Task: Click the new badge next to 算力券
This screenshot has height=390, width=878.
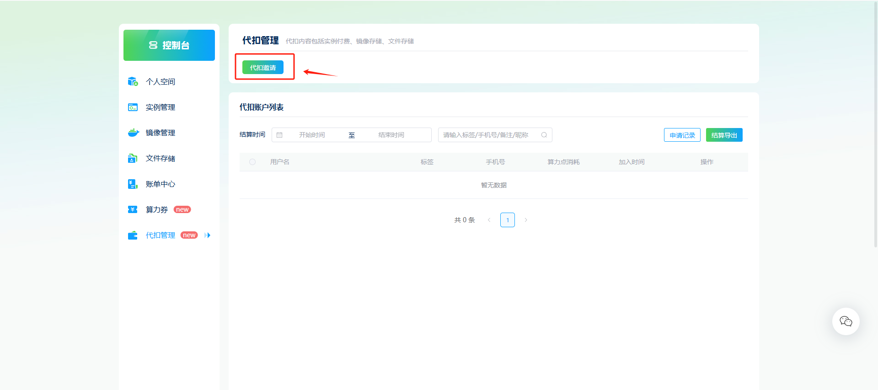Action: [x=182, y=209]
